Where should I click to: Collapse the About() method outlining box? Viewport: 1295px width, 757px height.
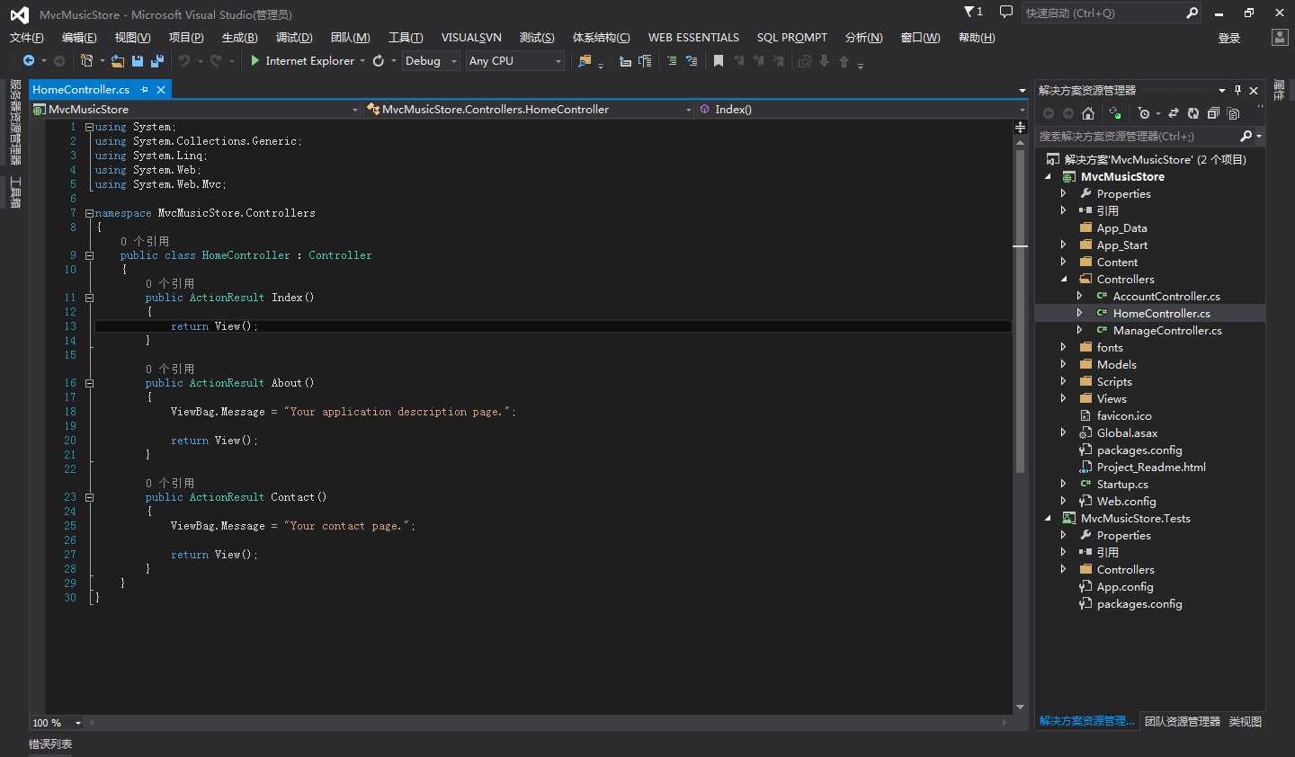89,383
